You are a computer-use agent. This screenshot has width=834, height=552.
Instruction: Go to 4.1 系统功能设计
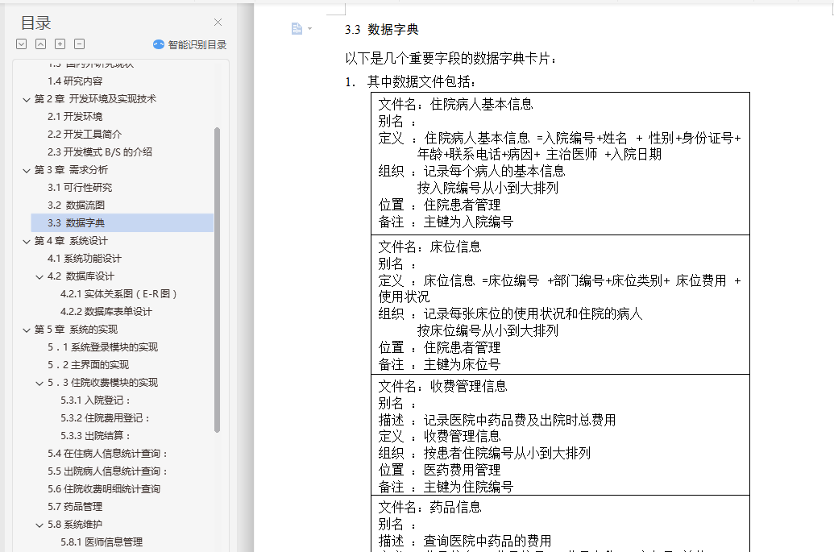pyautogui.click(x=85, y=259)
